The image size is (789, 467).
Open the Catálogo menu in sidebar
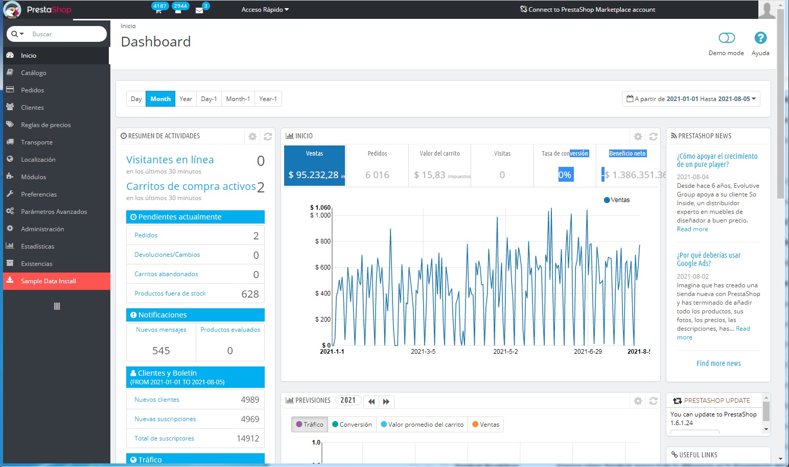(34, 73)
